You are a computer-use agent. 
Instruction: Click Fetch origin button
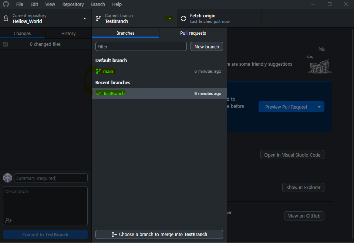[219, 18]
